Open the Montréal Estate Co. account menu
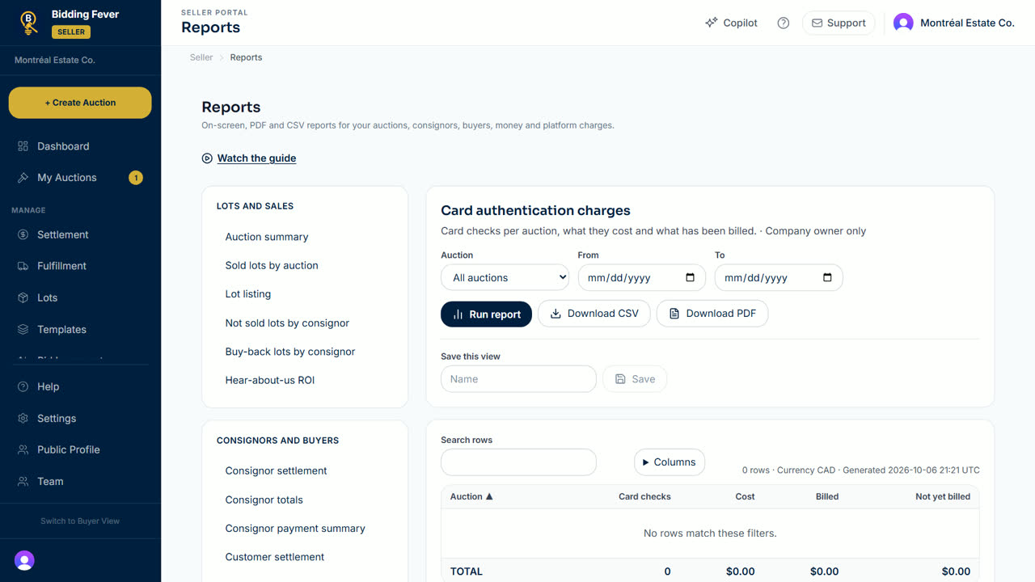Viewport: 1035px width, 582px height. 954,23
